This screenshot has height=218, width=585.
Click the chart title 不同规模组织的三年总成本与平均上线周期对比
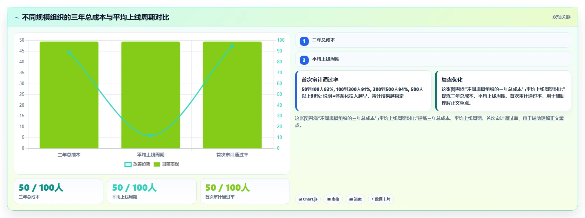(95, 17)
